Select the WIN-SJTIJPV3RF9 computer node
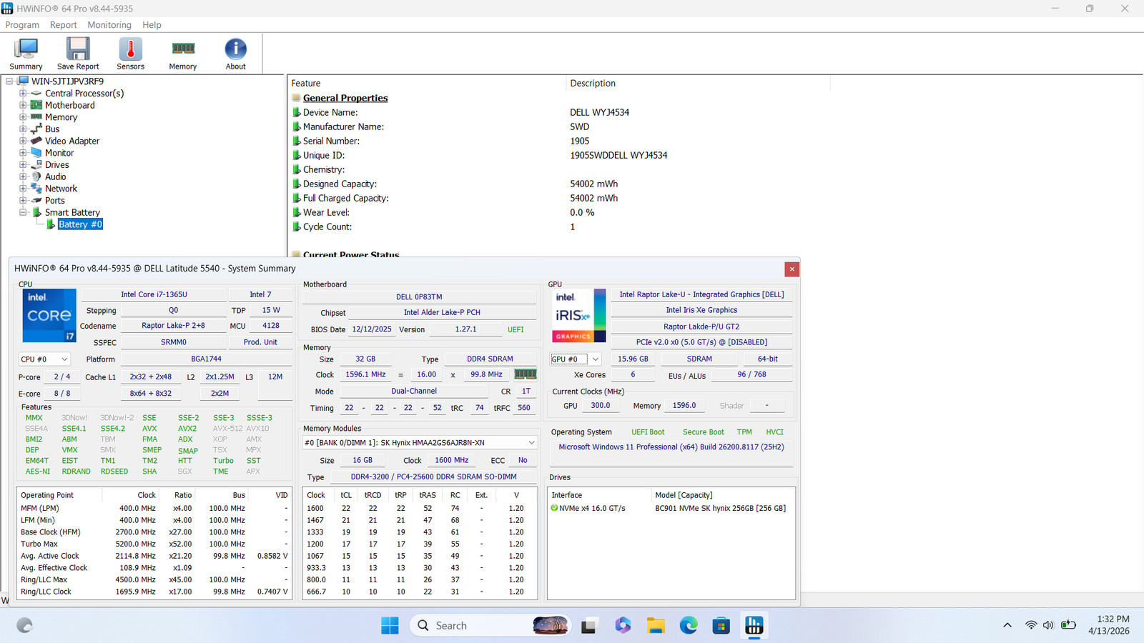The image size is (1144, 643). [x=67, y=81]
